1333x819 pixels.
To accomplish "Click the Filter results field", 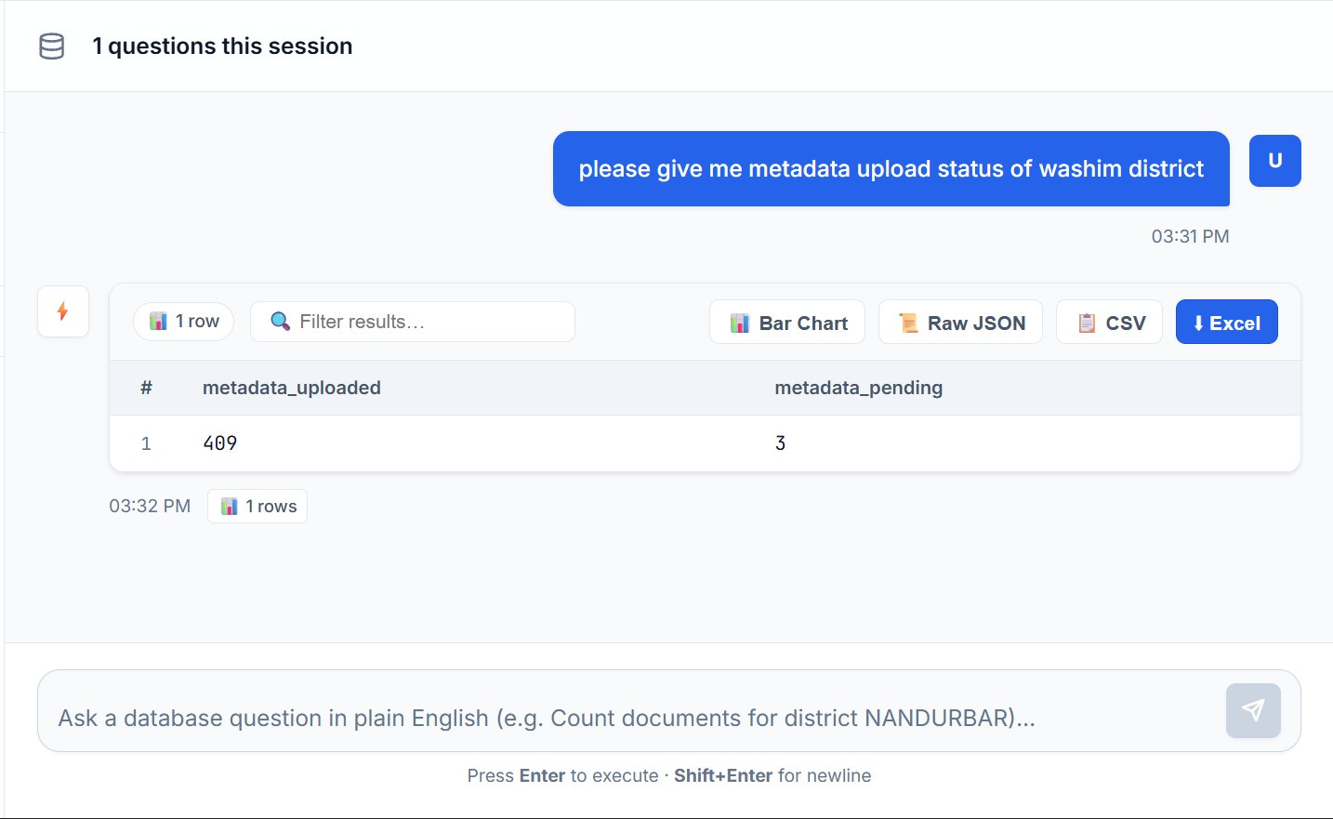I will coord(413,322).
